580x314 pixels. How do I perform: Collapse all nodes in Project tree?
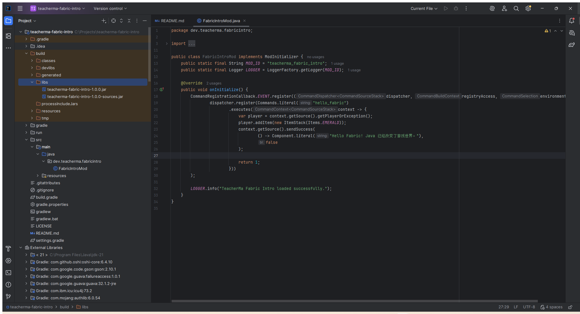(129, 21)
